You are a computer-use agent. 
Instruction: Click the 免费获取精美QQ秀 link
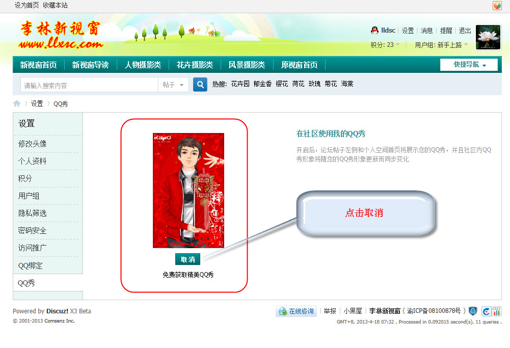[188, 275]
